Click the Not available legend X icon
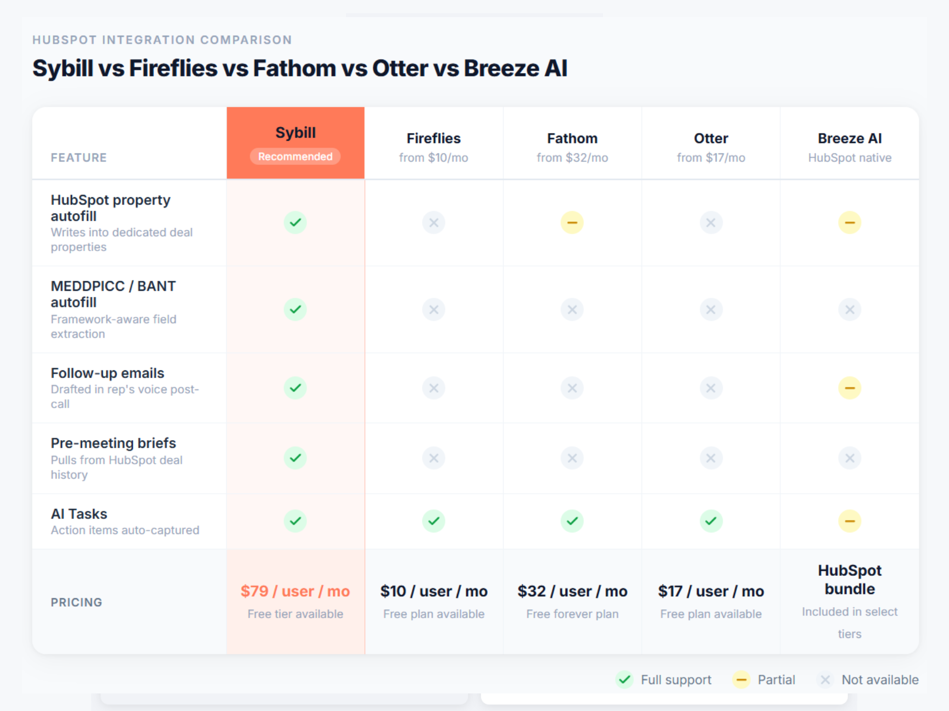949x711 pixels. coord(825,680)
